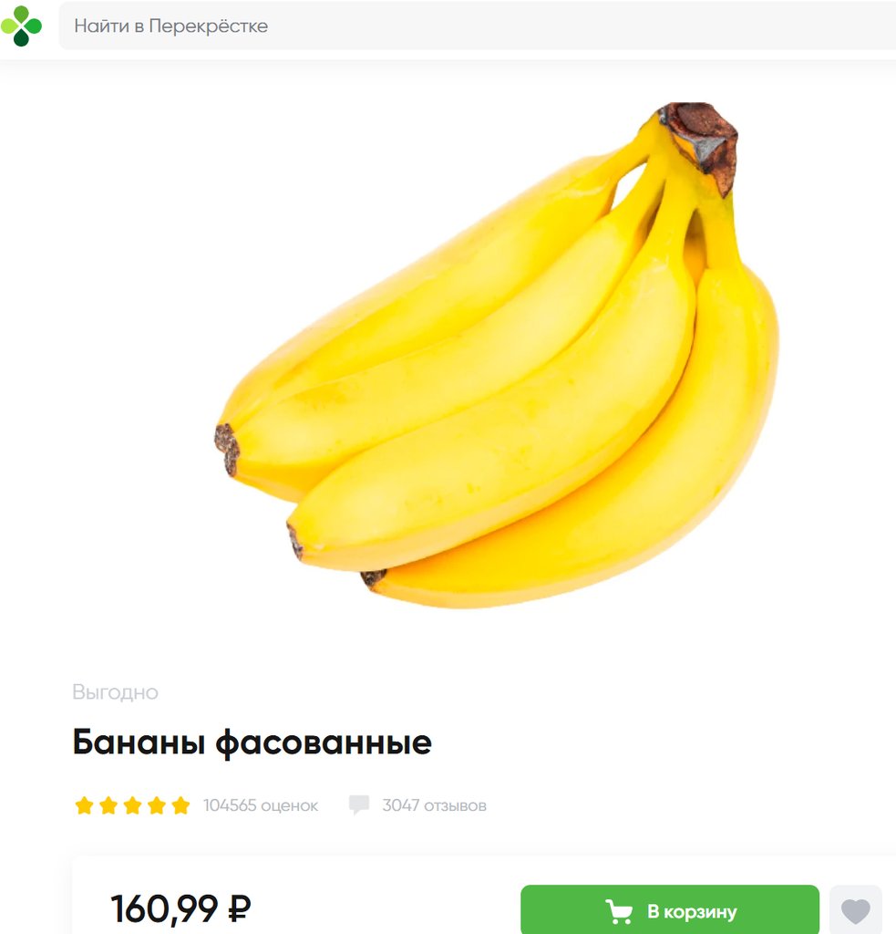Click the ruble currency symbol
896x934 pixels.
pyautogui.click(x=240, y=909)
